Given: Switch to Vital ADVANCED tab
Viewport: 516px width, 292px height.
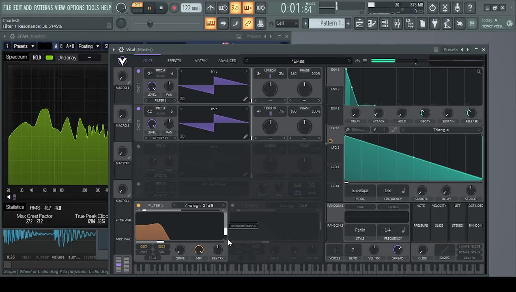Looking at the screenshot, I should pos(227,61).
